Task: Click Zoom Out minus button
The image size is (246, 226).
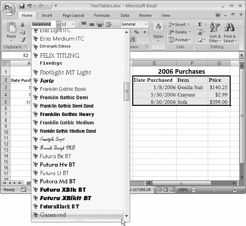Action: (x=194, y=190)
